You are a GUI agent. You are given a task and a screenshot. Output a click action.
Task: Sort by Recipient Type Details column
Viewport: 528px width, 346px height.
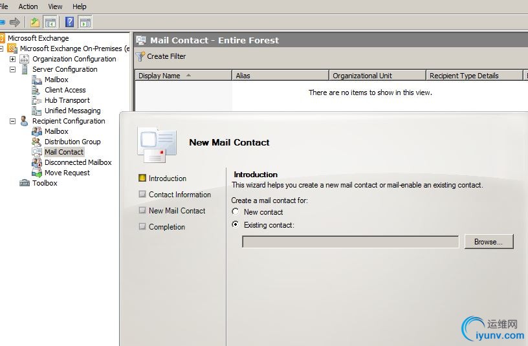point(474,76)
